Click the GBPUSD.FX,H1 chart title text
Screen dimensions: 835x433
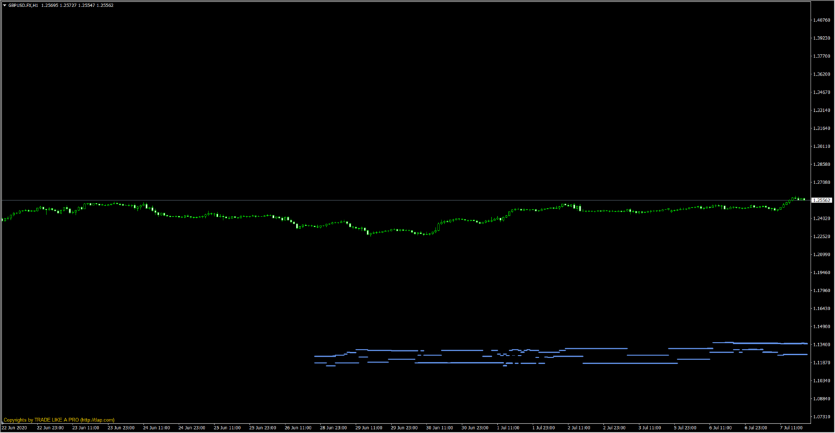coord(23,5)
